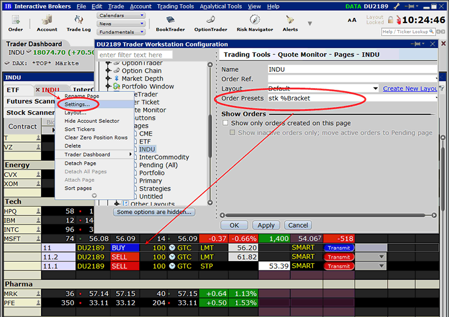Expand the toolbar overflow arrow

[x=310, y=24]
